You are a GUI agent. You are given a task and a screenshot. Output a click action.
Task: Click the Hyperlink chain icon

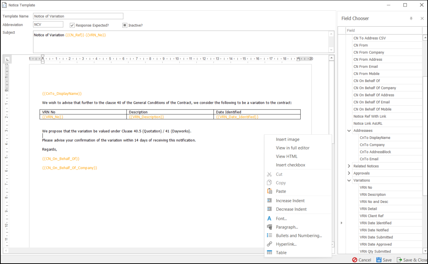coord(269,244)
